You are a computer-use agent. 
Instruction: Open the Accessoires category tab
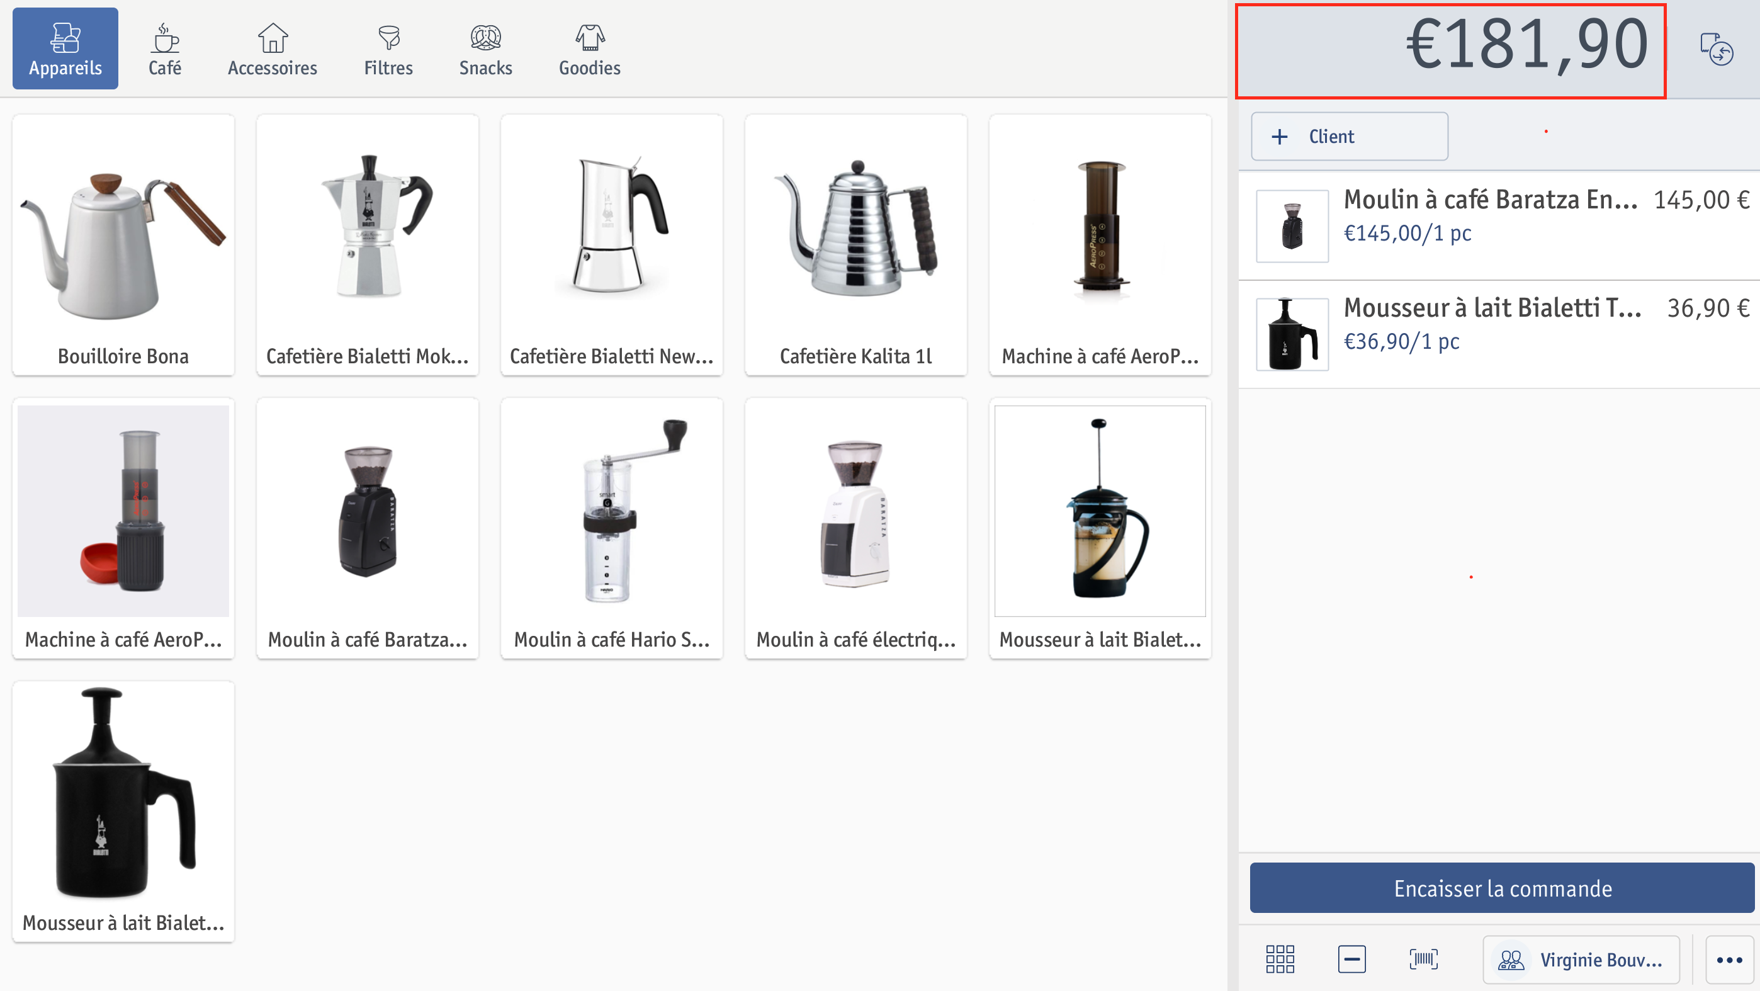[x=273, y=48]
